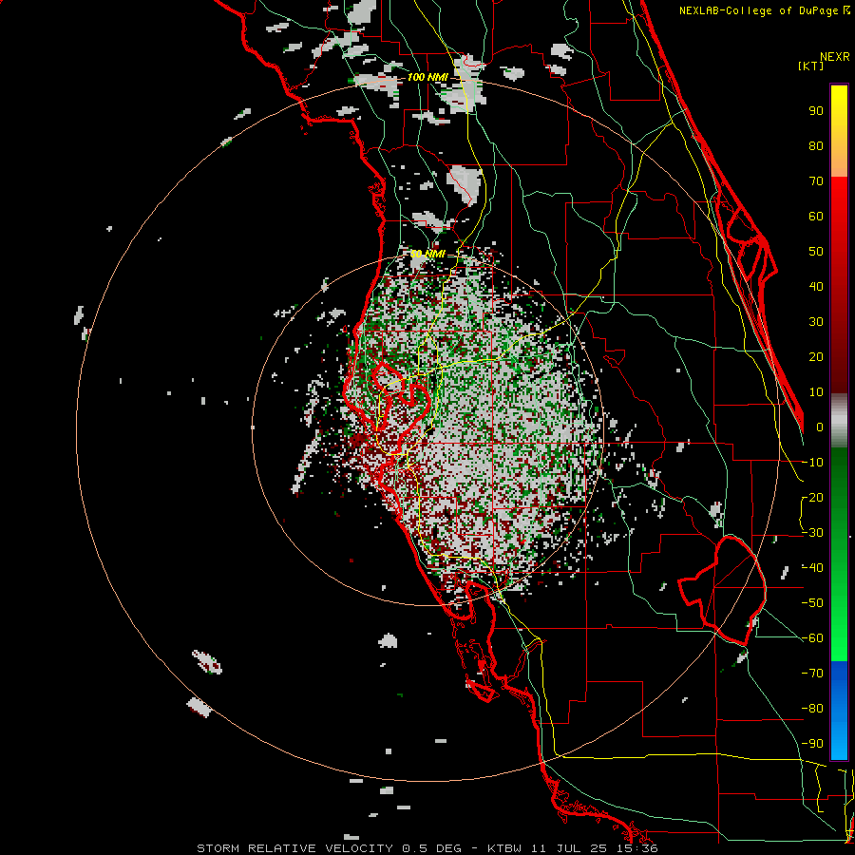This screenshot has width=855, height=855.
Task: Click the -80 knot scale value
Action: 812,709
